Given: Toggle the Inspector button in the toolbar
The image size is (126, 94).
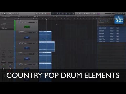Looking at the screenshot, I should [x=5, y=14].
